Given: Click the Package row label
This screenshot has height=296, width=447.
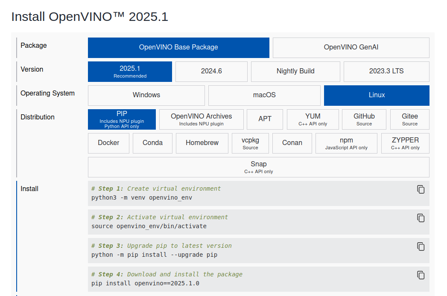Looking at the screenshot, I should [x=34, y=46].
